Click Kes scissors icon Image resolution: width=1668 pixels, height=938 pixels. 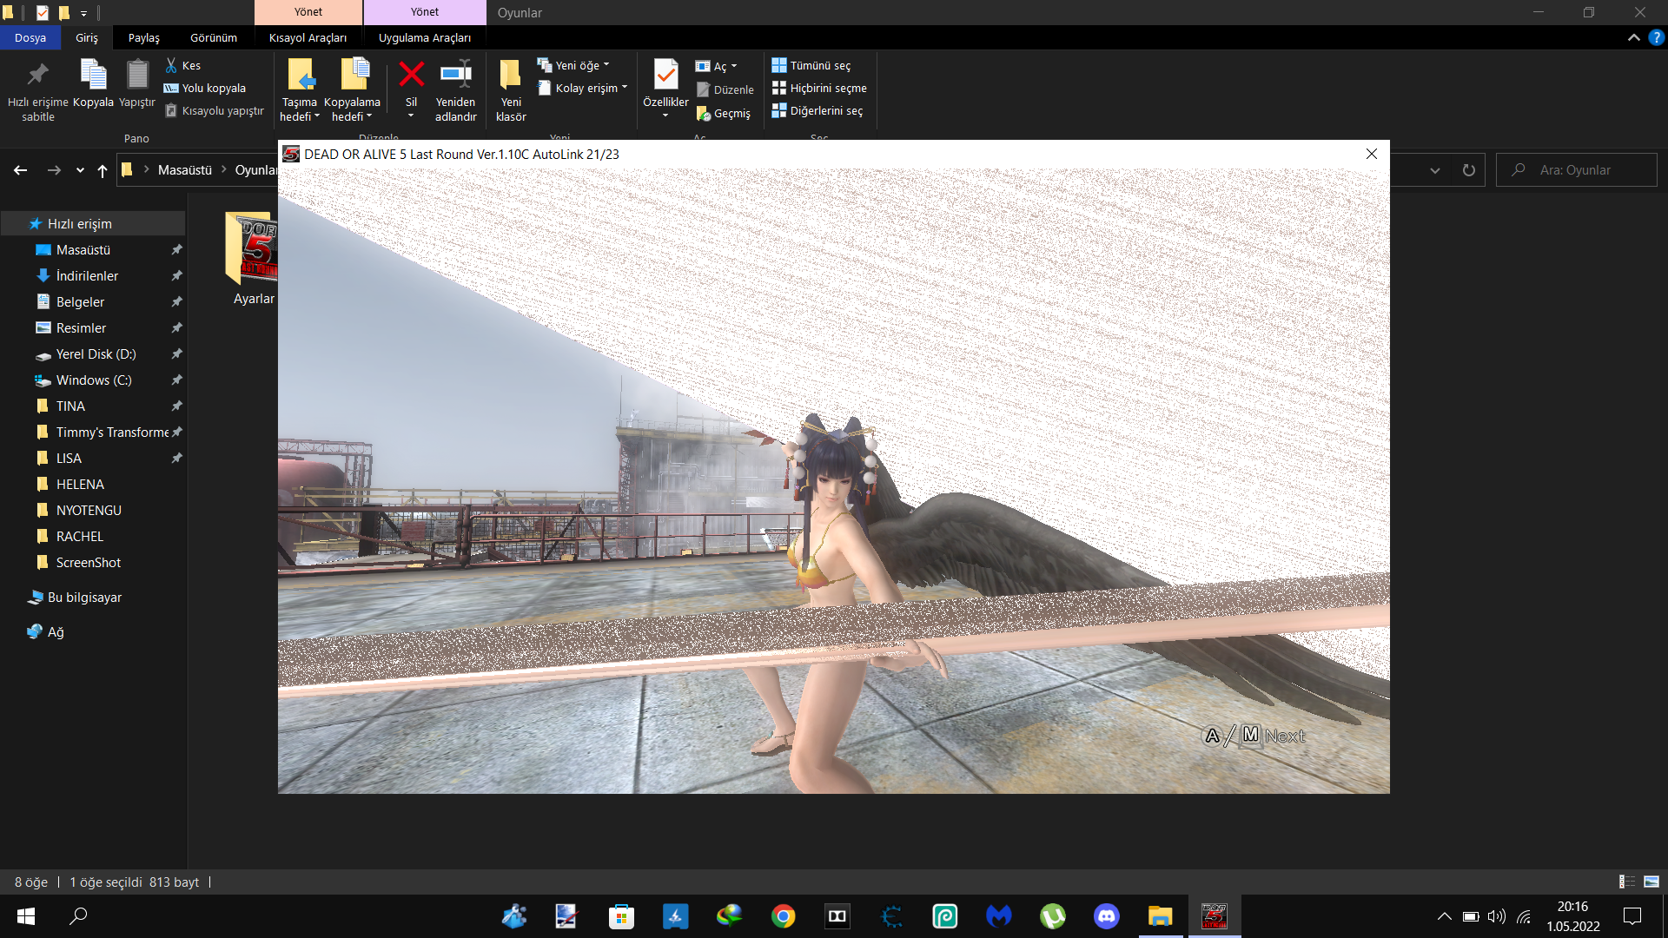pos(172,65)
